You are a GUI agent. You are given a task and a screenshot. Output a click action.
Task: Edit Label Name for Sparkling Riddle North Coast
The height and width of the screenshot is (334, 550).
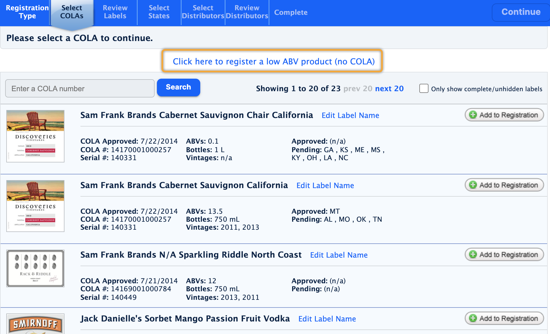pyautogui.click(x=339, y=255)
